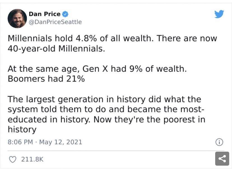Click the 'At the same age, Gen X' line

click(x=97, y=69)
